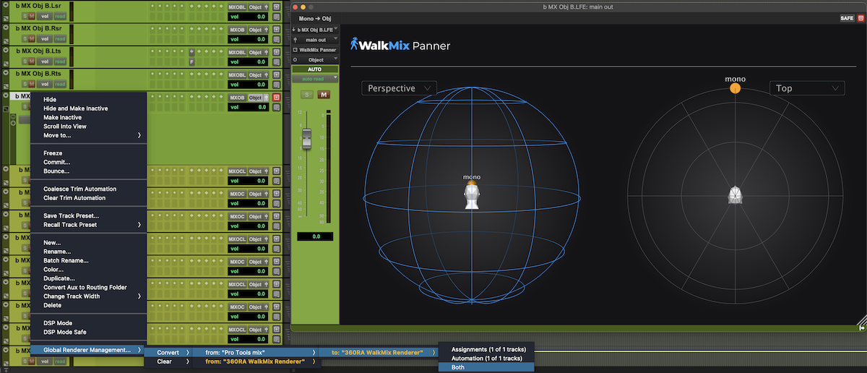The width and height of the screenshot is (867, 373).
Task: Click the WalkMix Panner logo
Action: coord(400,46)
